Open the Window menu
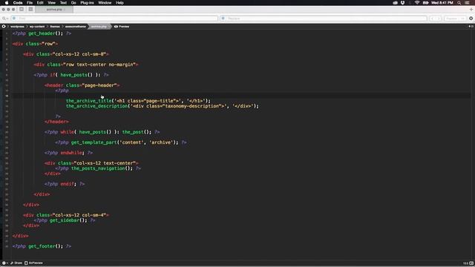Image resolution: width=475 pixels, height=267 pixels. (x=105, y=3)
